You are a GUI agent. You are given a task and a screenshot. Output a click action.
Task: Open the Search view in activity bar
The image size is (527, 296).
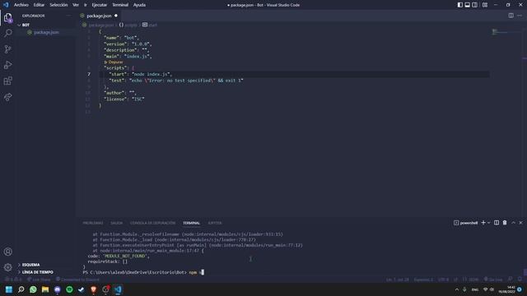[8, 33]
